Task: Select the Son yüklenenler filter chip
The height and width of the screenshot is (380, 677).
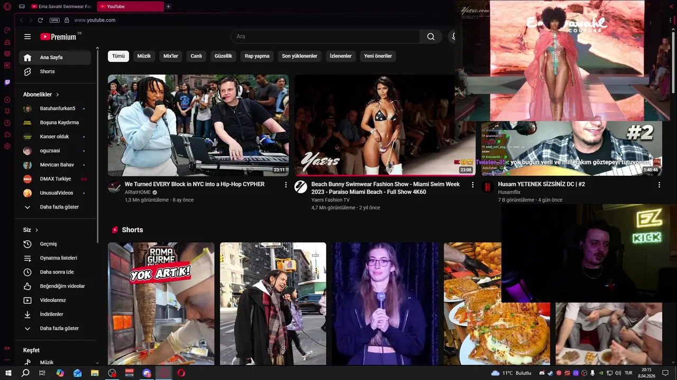Action: (x=299, y=56)
